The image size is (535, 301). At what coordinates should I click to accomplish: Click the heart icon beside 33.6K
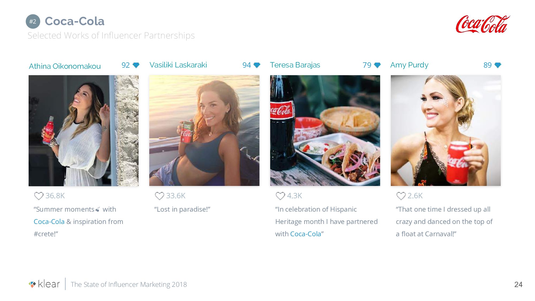[x=159, y=196]
